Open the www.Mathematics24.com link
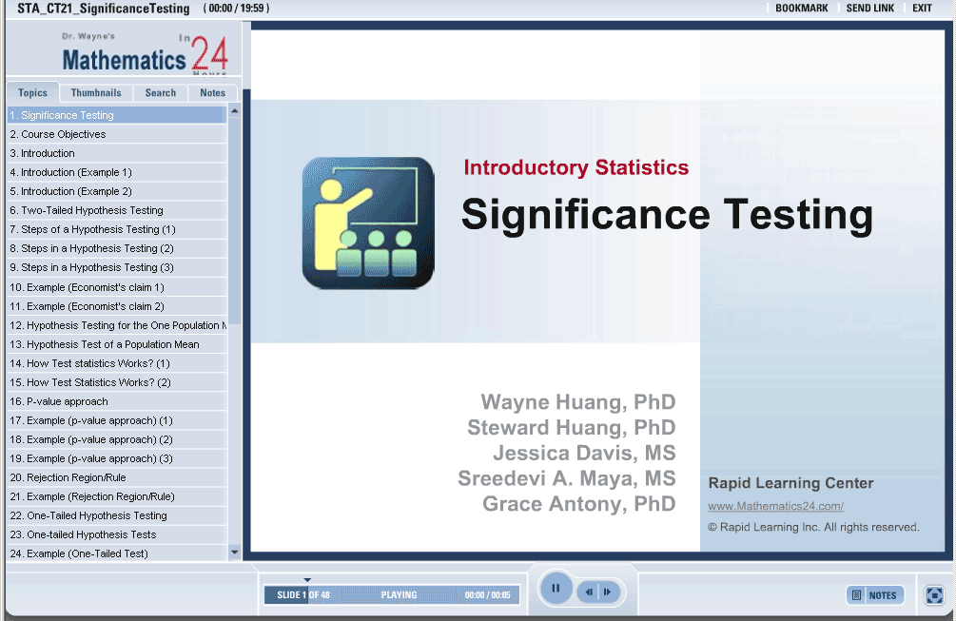 (x=775, y=506)
